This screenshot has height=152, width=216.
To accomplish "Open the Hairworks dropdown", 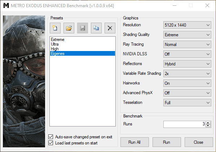I will (x=187, y=83).
